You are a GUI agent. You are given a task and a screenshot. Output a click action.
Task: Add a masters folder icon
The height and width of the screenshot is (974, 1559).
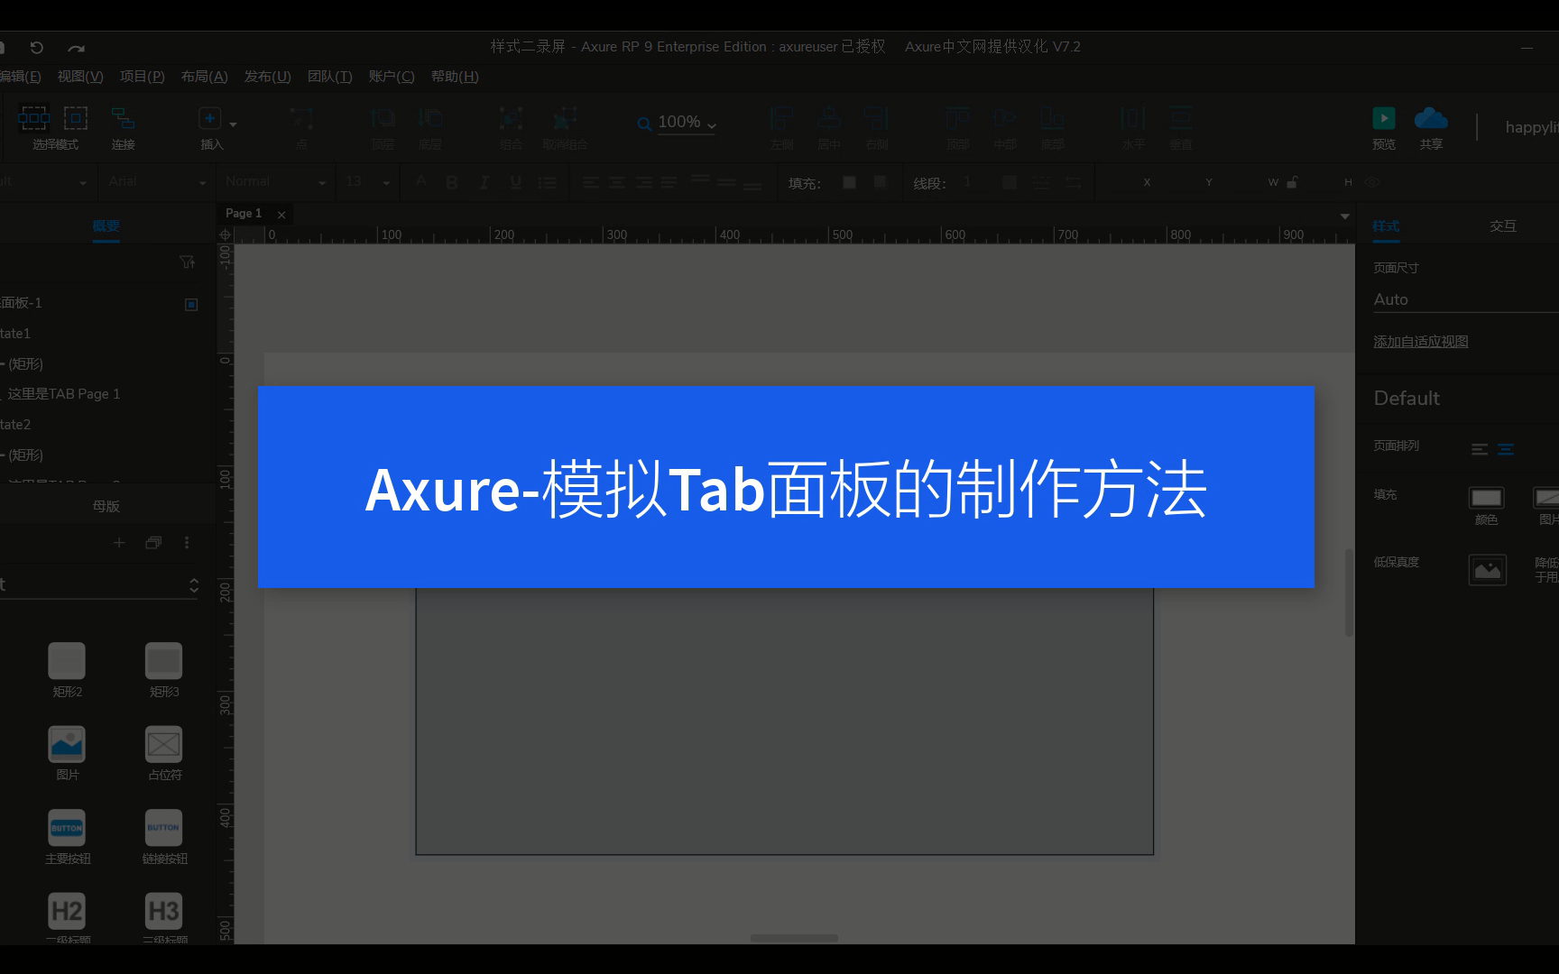[153, 542]
